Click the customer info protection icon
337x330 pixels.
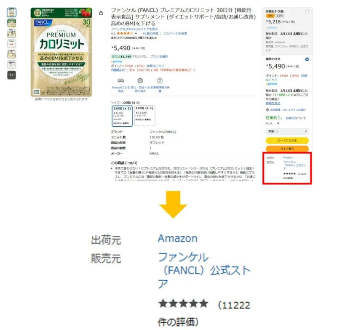click(160, 81)
